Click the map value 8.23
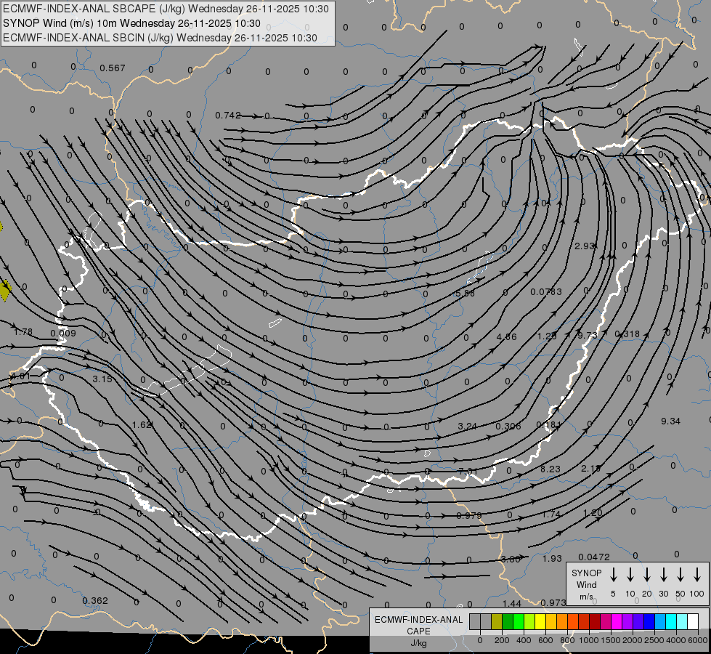Image resolution: width=711 pixels, height=654 pixels. click(x=550, y=469)
